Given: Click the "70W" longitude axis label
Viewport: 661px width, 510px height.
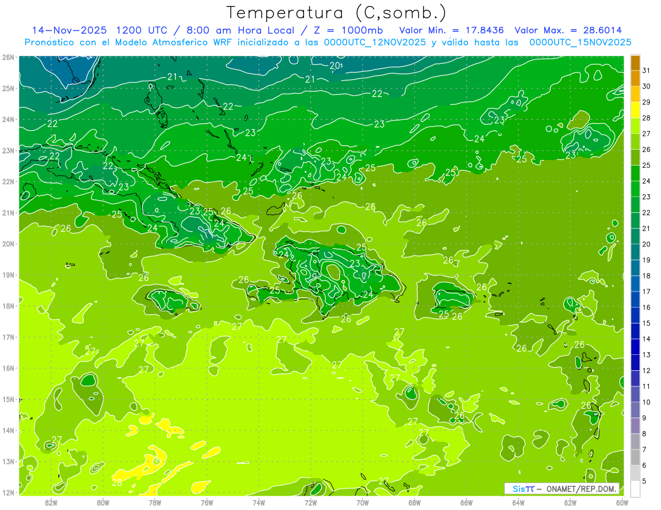Looking at the screenshot, I should coord(362,503).
